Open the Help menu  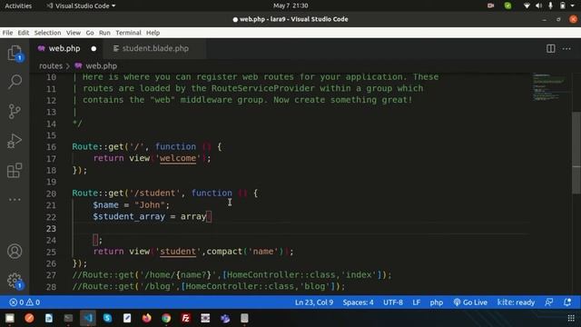coord(153,33)
